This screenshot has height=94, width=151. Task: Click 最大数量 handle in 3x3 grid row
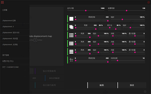[x=135, y=36]
